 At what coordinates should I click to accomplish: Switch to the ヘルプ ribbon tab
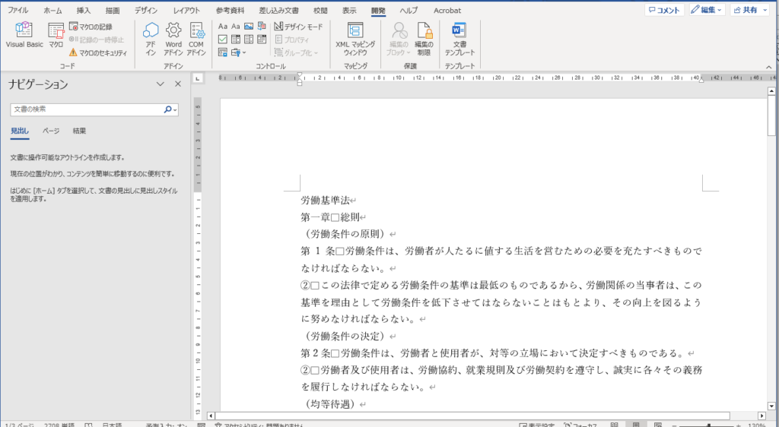point(409,11)
